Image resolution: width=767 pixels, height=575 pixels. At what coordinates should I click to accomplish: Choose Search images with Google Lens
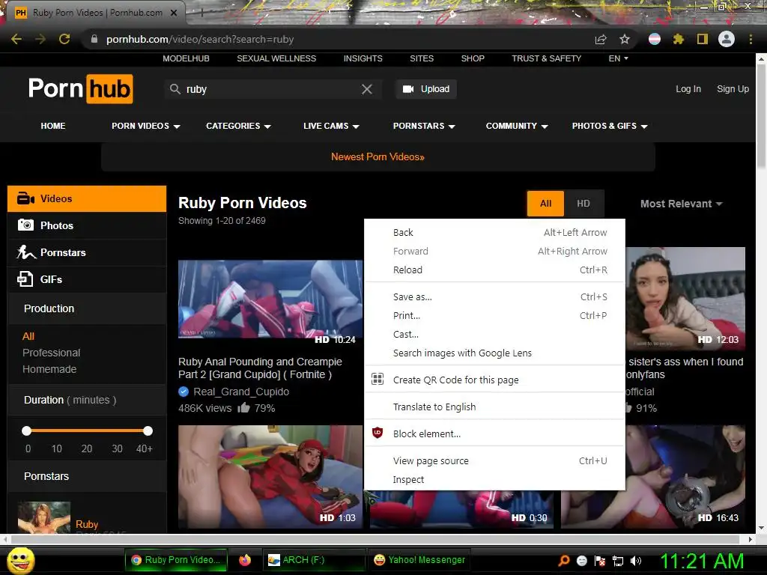(x=494, y=353)
